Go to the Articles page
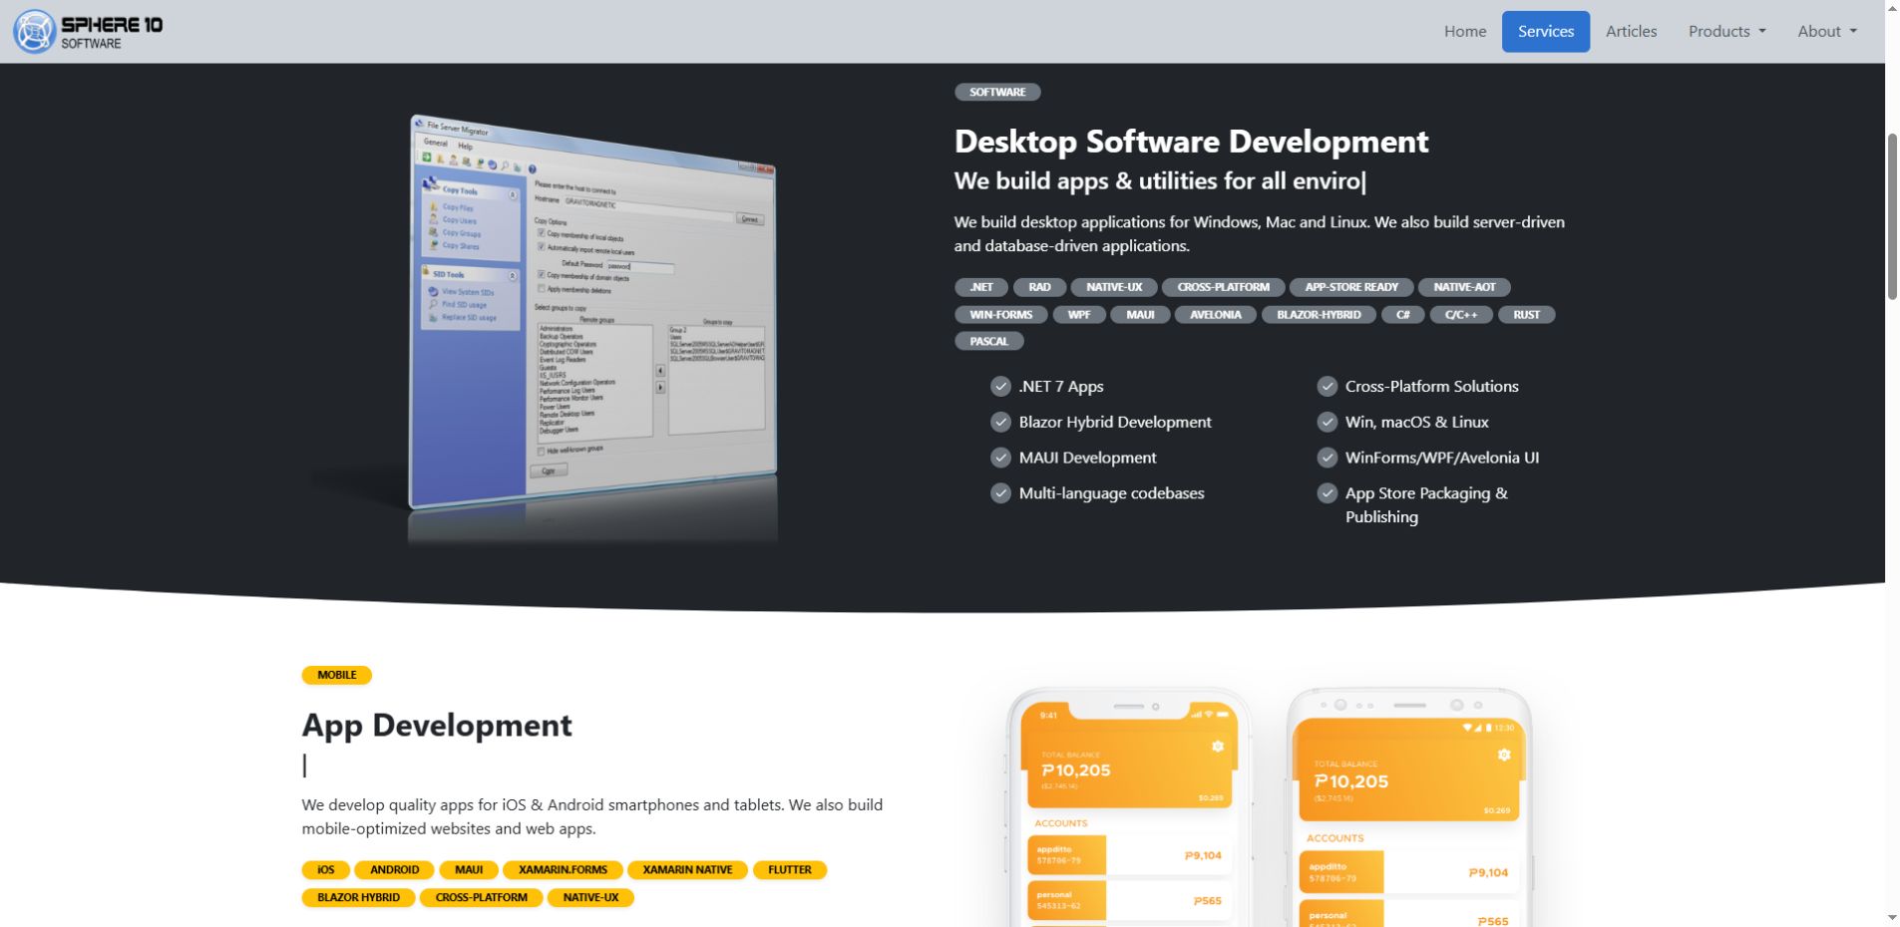The width and height of the screenshot is (1900, 927). pos(1631,31)
